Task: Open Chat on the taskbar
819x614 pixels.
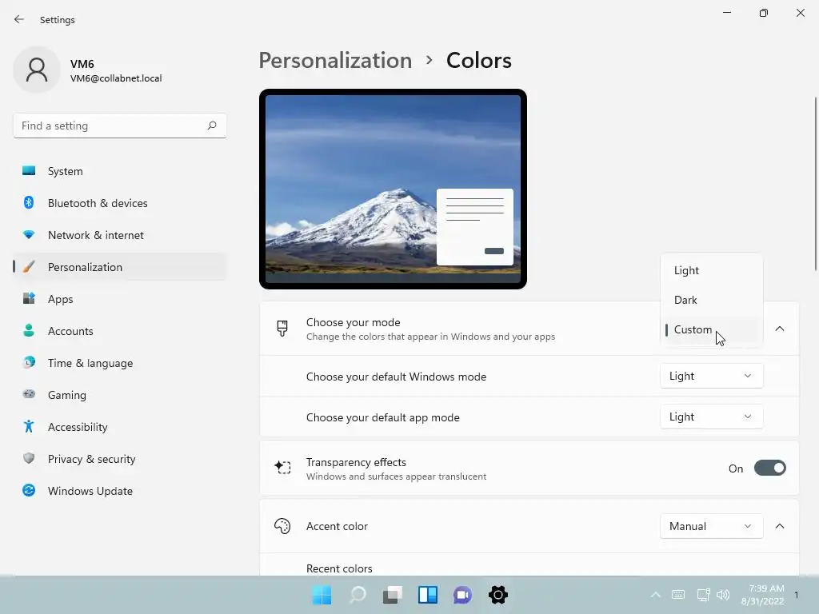Action: [x=463, y=595]
